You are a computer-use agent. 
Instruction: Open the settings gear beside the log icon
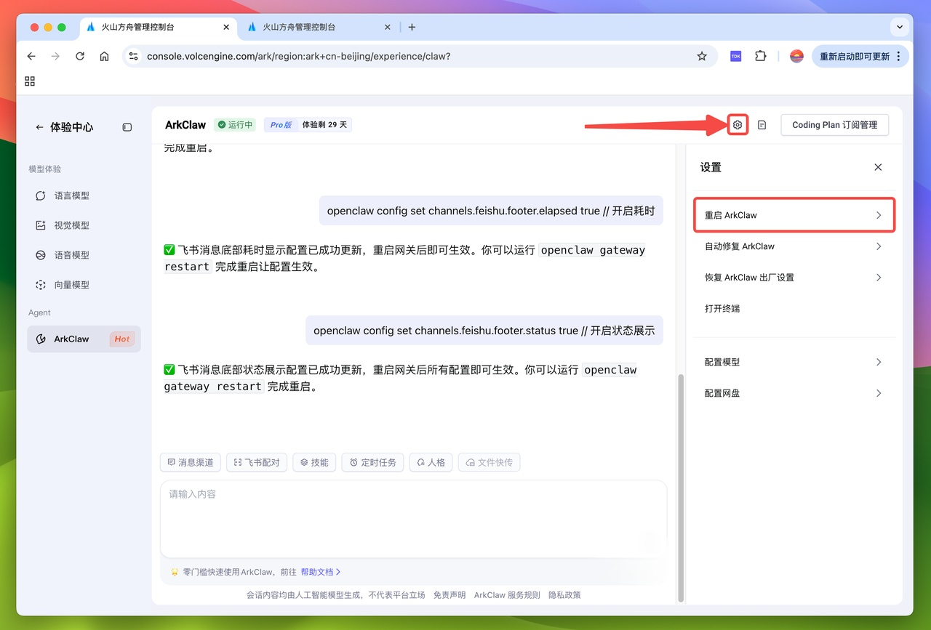tap(738, 124)
